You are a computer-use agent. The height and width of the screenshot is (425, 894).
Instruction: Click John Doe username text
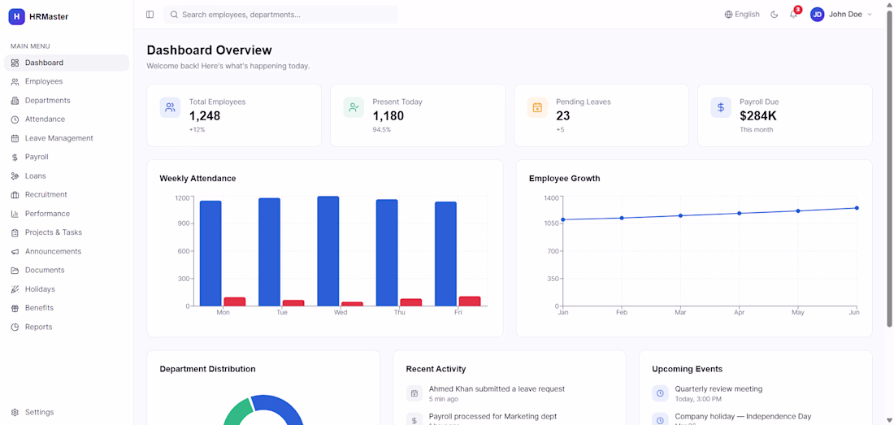tap(845, 15)
